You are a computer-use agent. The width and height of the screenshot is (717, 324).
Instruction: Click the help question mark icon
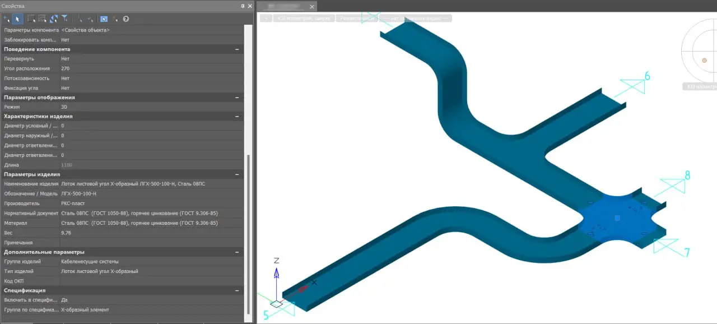(x=126, y=19)
